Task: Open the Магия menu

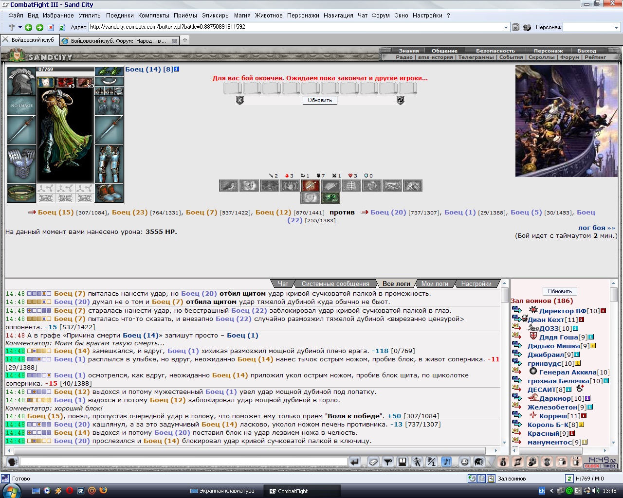Action: pos(242,16)
